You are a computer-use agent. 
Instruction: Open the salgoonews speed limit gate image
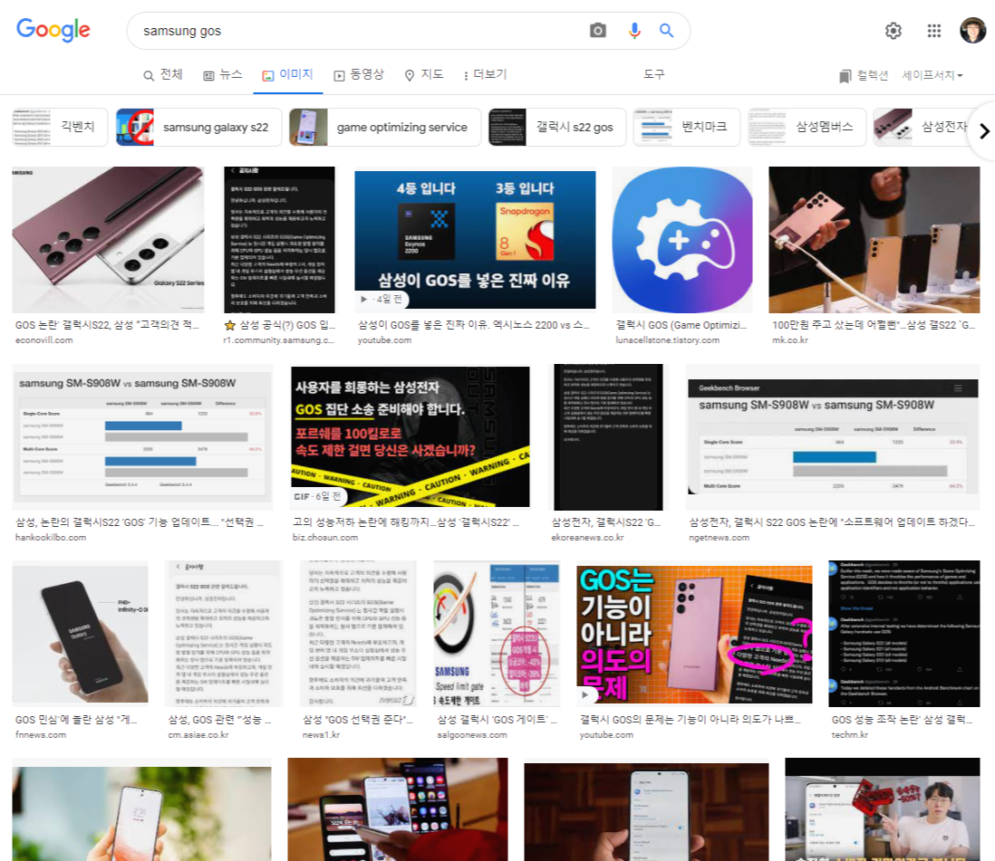click(x=497, y=633)
